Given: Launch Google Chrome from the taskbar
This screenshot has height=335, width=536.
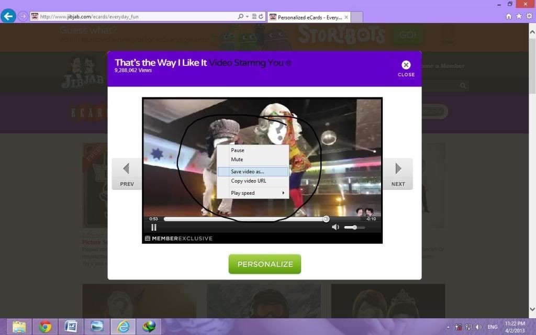Looking at the screenshot, I should (x=45, y=327).
